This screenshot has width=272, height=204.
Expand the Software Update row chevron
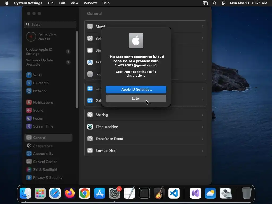point(202,38)
